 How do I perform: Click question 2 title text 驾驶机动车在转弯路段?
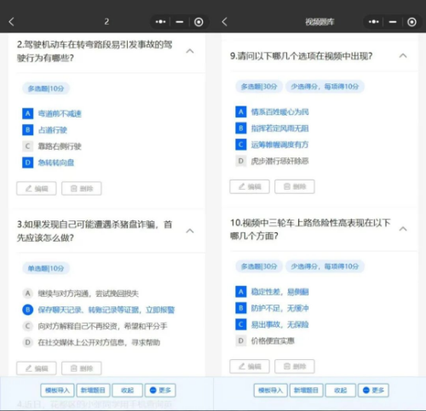click(95, 51)
